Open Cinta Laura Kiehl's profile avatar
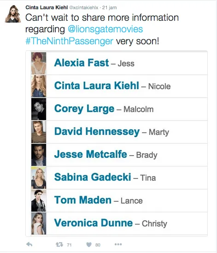Screen dimensions: 217x253 point(13,14)
